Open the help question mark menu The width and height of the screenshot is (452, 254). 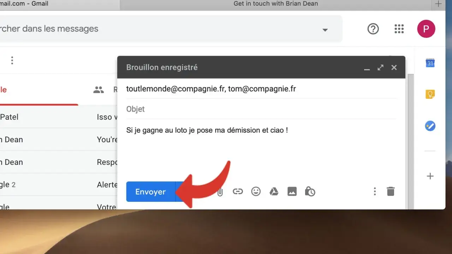(x=373, y=29)
